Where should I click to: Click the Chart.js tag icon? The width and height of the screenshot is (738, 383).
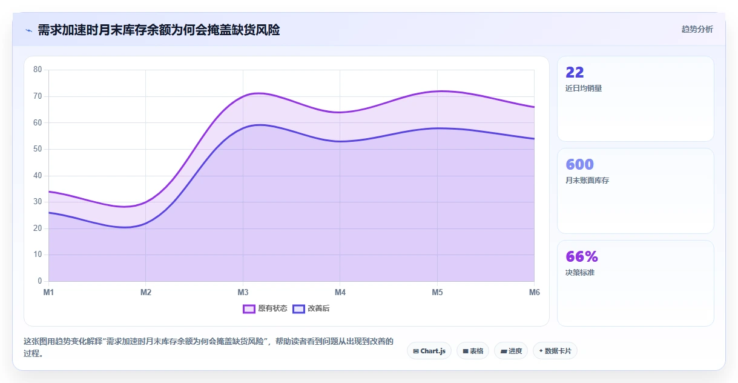(x=416, y=351)
